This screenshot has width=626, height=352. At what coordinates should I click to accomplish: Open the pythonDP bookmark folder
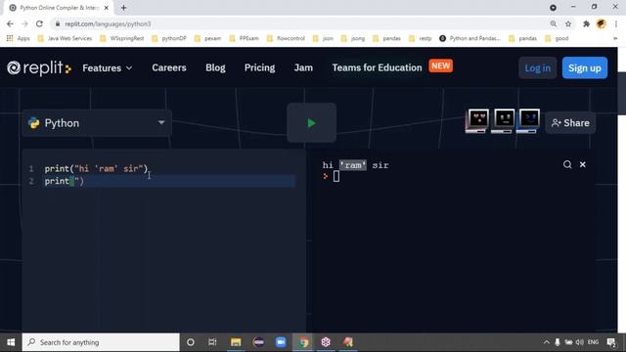tap(169, 38)
